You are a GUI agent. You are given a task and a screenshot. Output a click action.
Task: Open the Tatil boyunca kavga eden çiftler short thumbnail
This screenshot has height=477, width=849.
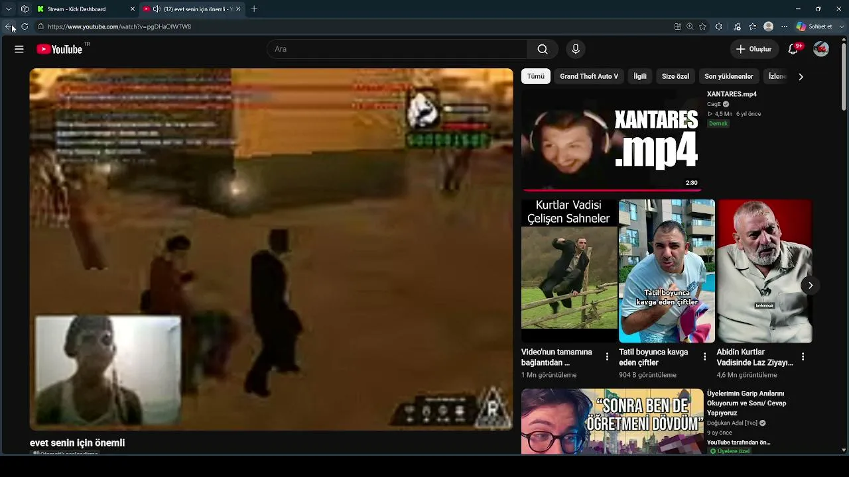tap(667, 270)
